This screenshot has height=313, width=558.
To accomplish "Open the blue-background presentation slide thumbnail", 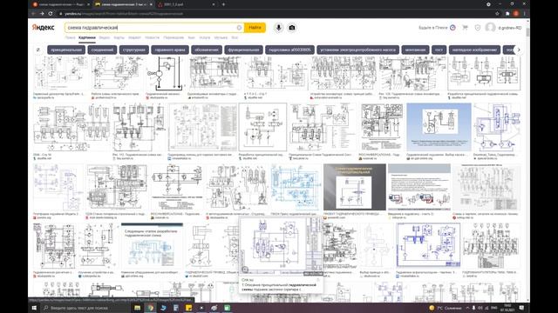I will click(x=439, y=127).
